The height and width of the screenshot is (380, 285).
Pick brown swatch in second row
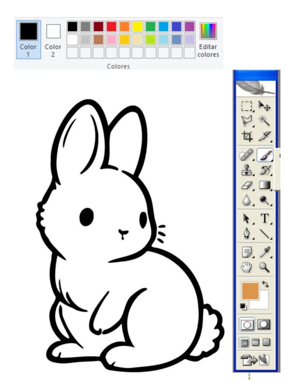(98, 39)
